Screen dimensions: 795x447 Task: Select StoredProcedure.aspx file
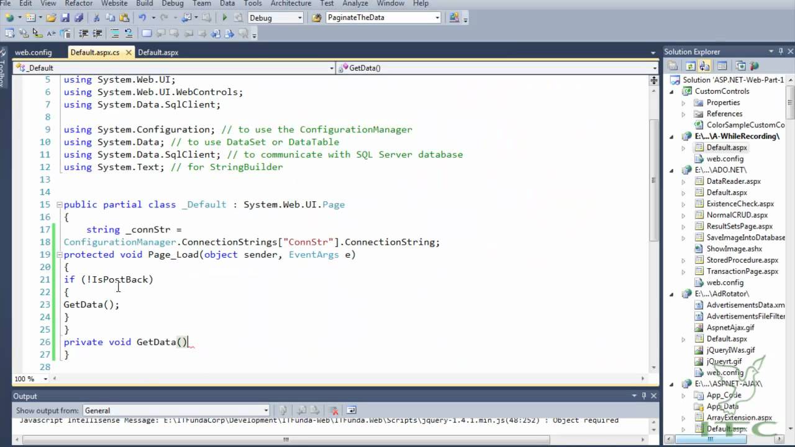pos(742,260)
